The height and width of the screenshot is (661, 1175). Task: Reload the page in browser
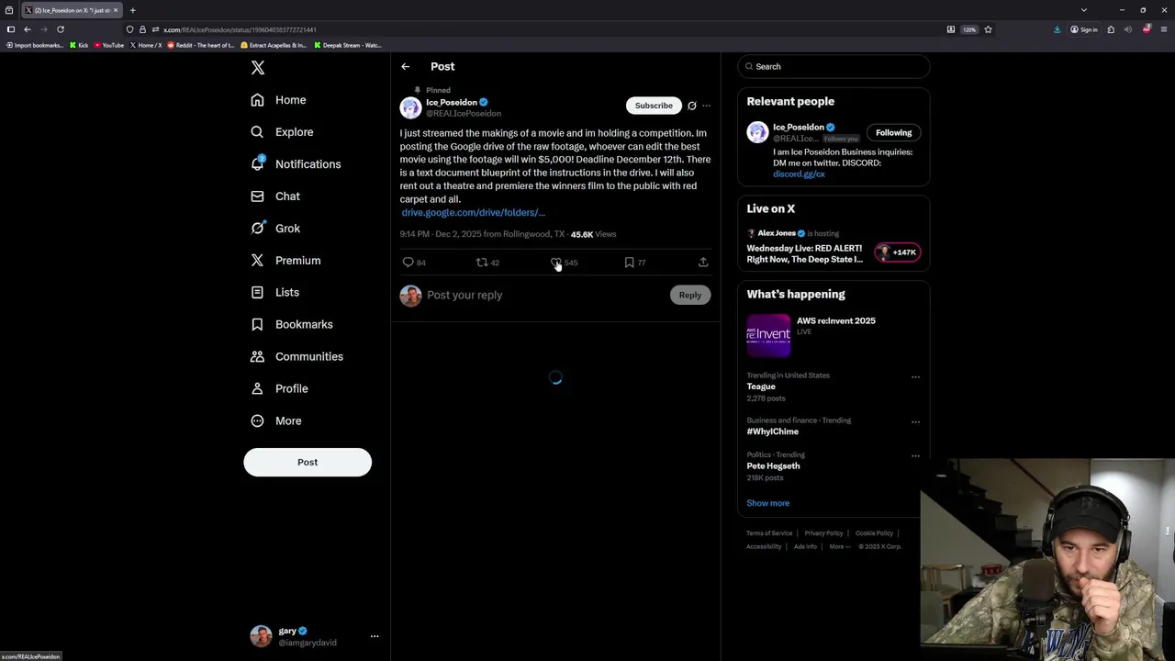pyautogui.click(x=61, y=29)
